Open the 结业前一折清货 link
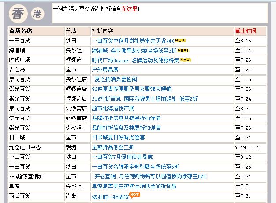 (110, 197)
